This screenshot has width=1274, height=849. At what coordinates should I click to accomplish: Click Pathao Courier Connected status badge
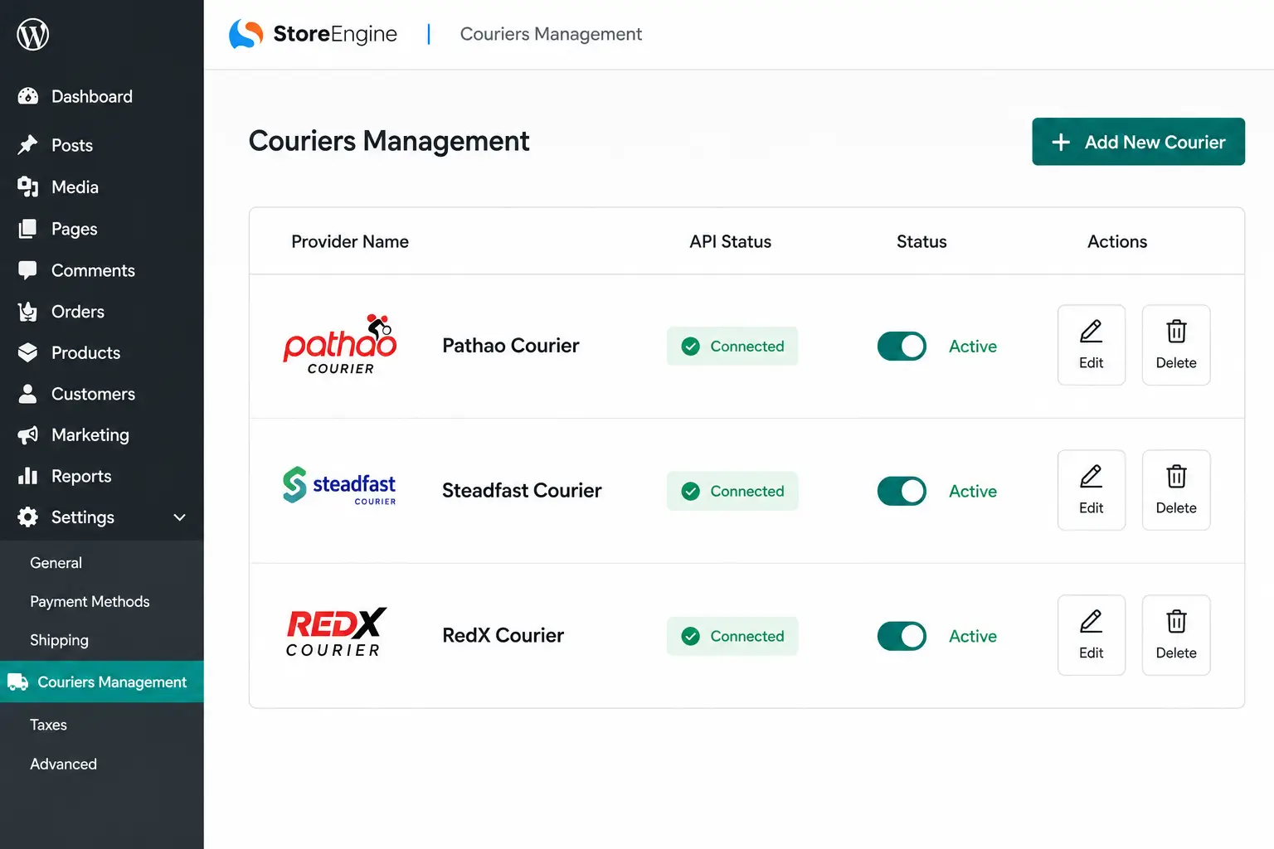(732, 346)
